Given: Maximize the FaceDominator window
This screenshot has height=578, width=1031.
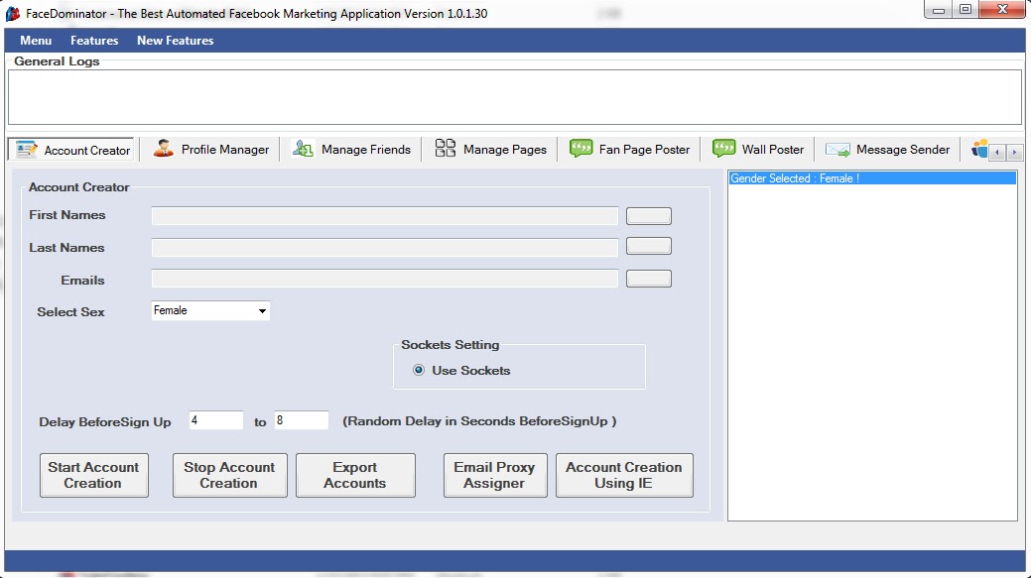Looking at the screenshot, I should point(966,10).
